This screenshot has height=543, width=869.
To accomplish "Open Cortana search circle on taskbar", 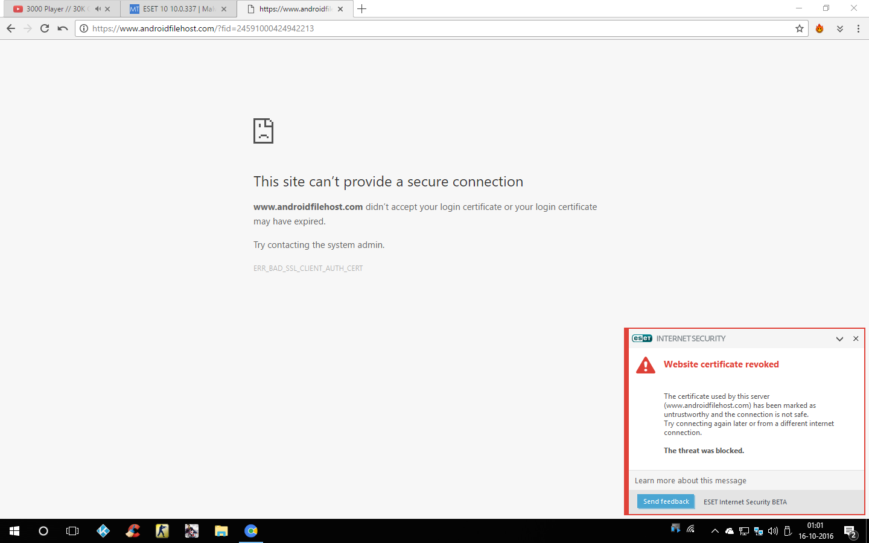I will (x=43, y=531).
